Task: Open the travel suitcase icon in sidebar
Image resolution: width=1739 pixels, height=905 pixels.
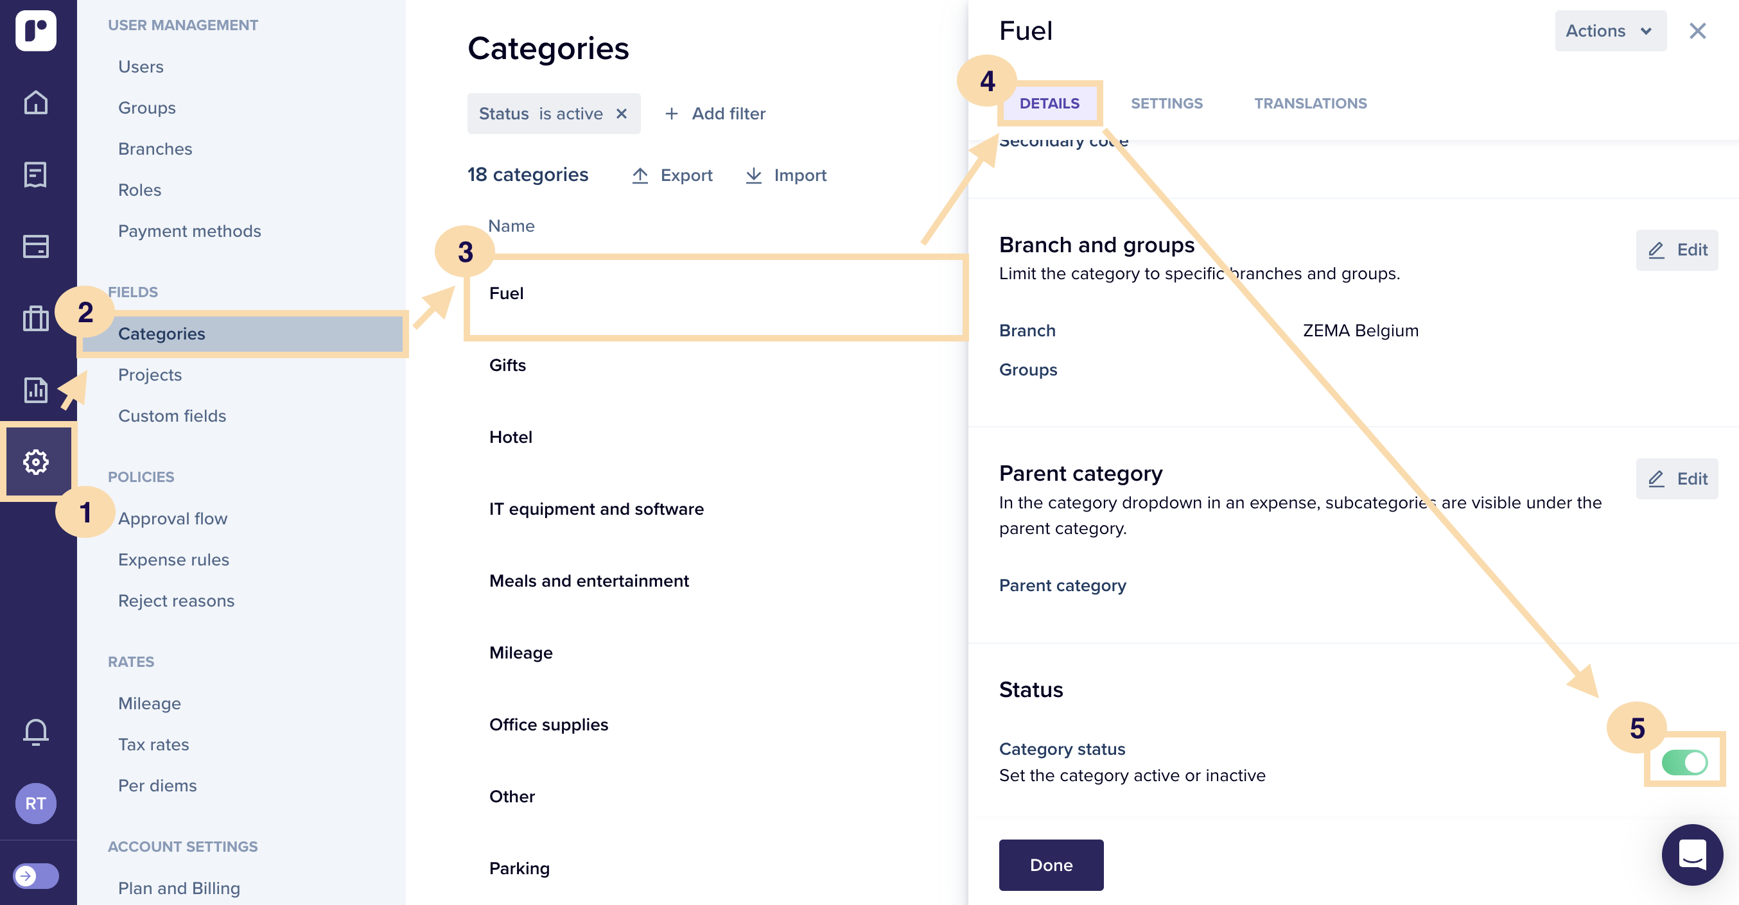Action: coord(36,318)
